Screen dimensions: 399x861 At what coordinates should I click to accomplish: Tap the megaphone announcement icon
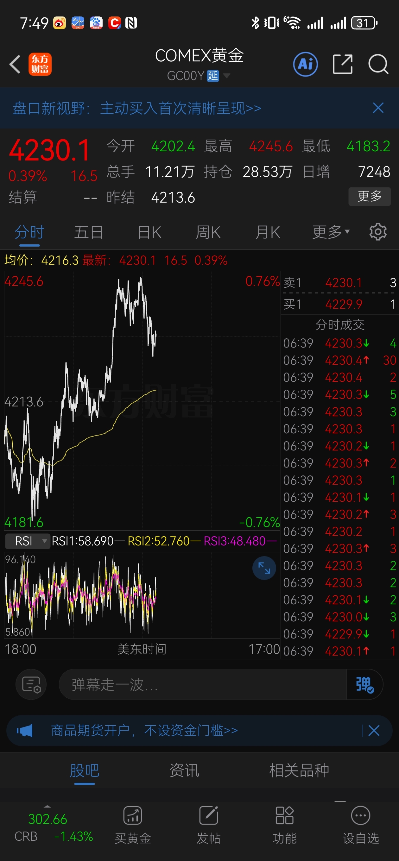(x=25, y=730)
